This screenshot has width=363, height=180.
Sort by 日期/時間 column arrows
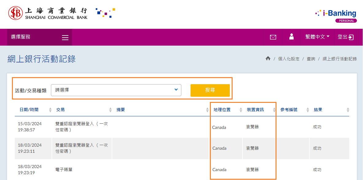(x=50, y=110)
